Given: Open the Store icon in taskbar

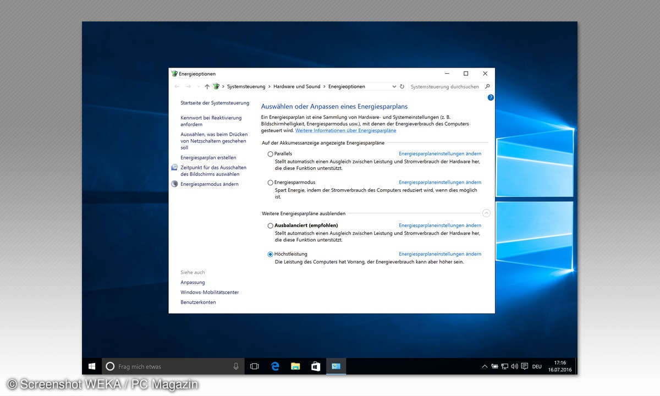Looking at the screenshot, I should tap(316, 366).
